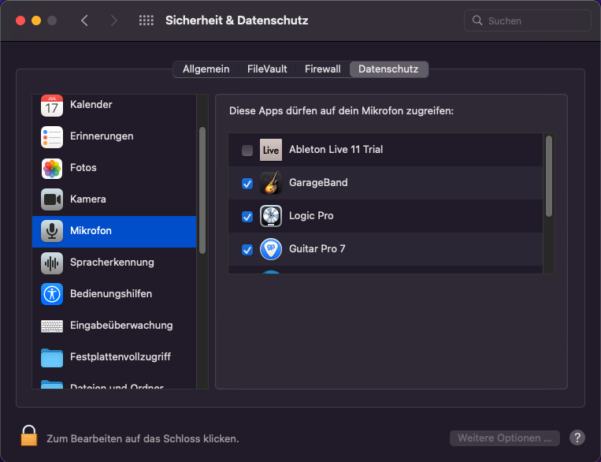Screen dimensions: 601x462
Task: Click the Bedienungshilfen accessibility icon
Action: tap(52, 294)
